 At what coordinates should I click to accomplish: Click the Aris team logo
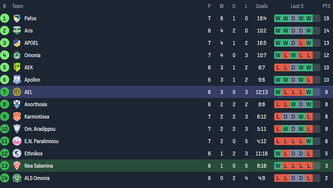point(17,31)
